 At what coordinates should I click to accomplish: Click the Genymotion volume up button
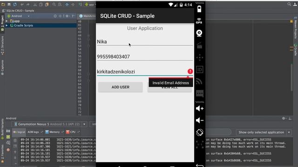pyautogui.click(x=200, y=109)
